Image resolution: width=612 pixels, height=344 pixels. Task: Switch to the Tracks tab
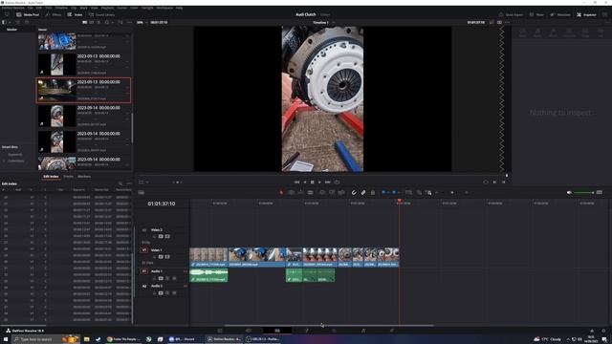pyautogui.click(x=68, y=176)
